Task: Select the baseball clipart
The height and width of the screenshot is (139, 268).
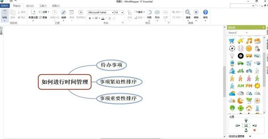Action: 241,48
